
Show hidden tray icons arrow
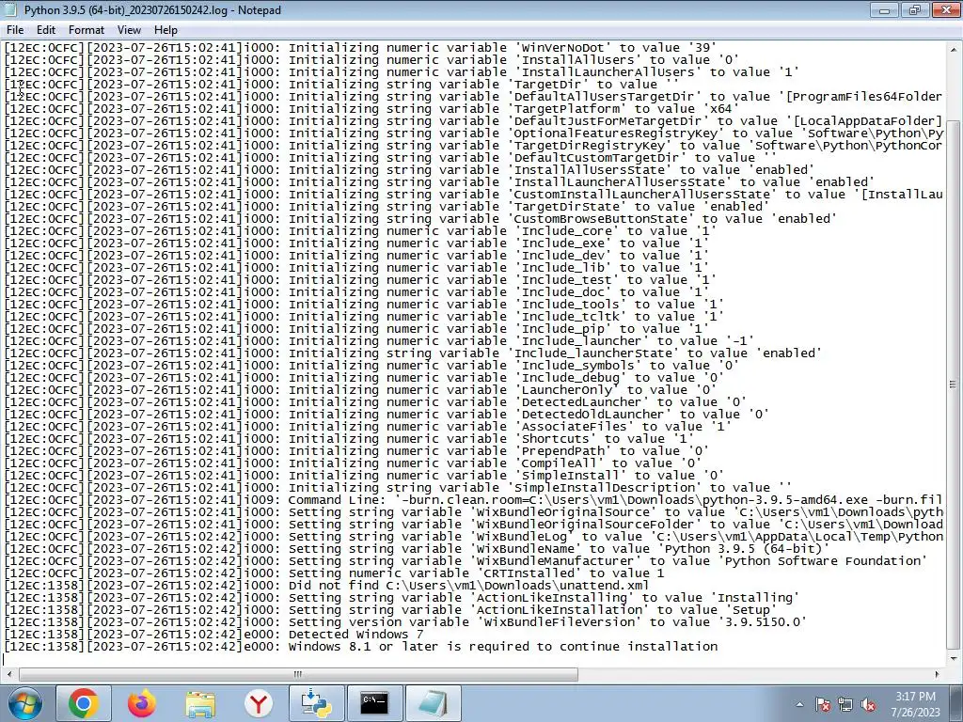click(x=799, y=704)
